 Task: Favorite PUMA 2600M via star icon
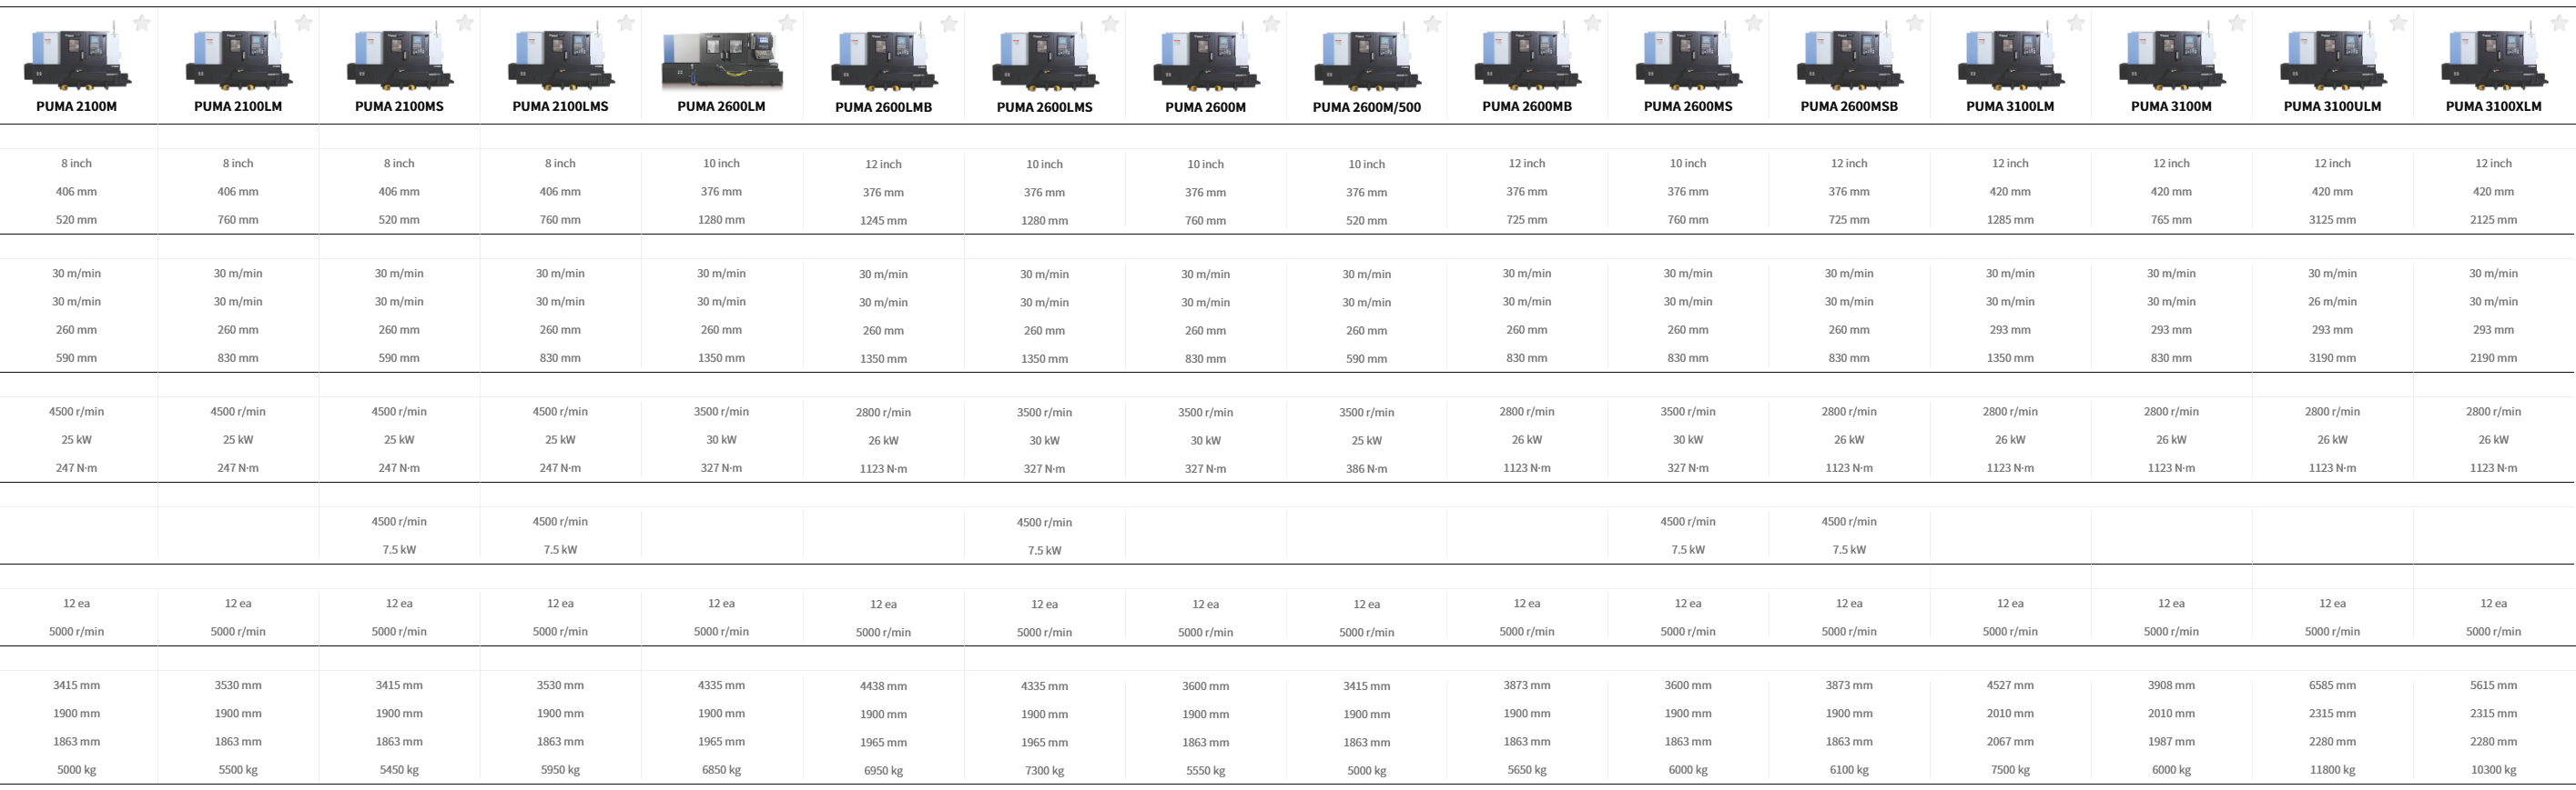point(1271,23)
